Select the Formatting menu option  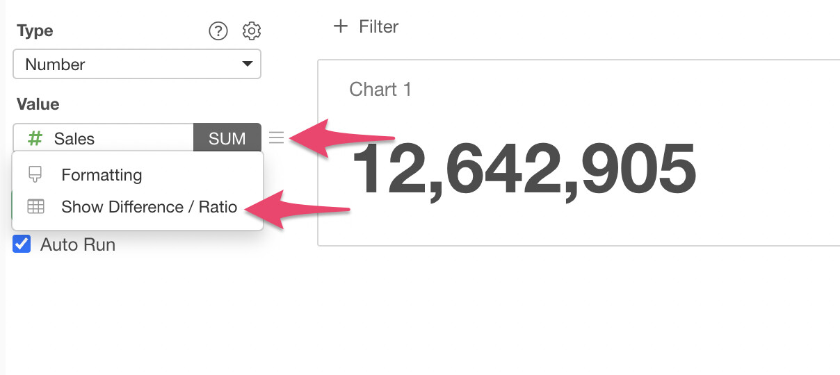102,175
